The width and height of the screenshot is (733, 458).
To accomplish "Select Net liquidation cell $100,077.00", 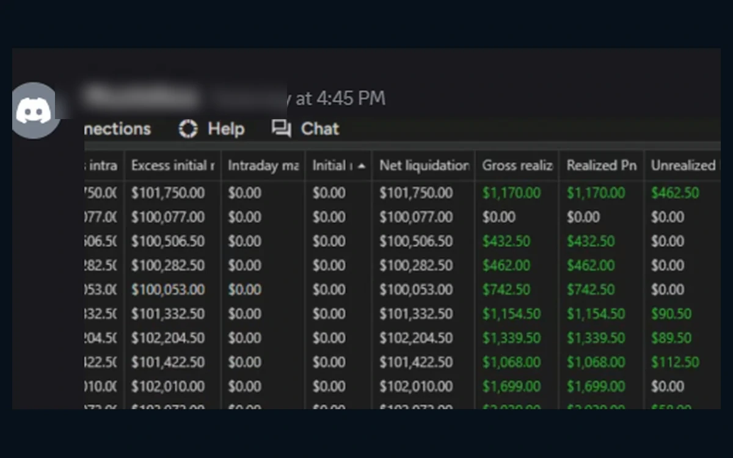I will [x=416, y=217].
